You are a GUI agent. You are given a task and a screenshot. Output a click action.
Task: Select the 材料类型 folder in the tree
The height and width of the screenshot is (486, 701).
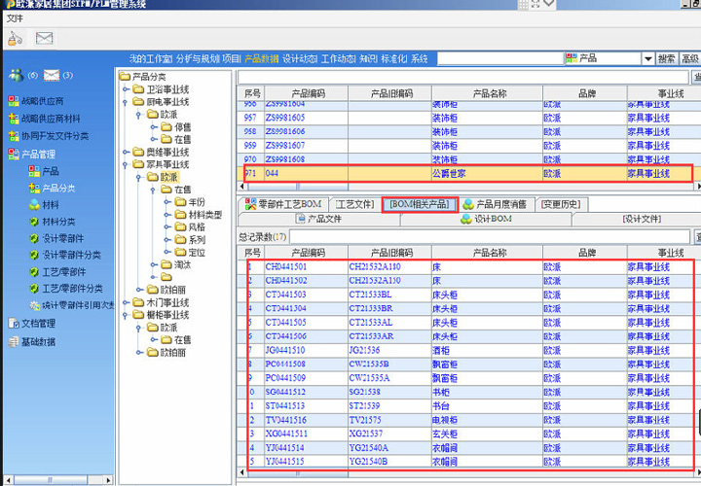204,214
